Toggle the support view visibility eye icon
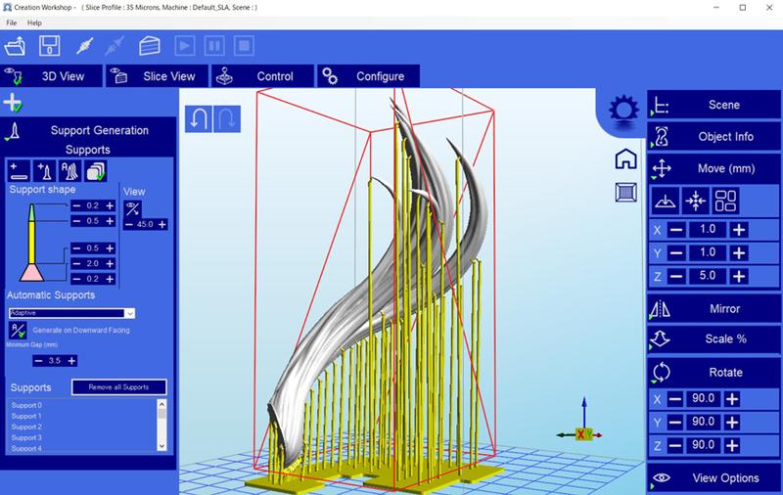Screen dimensions: 783x495 133,207
